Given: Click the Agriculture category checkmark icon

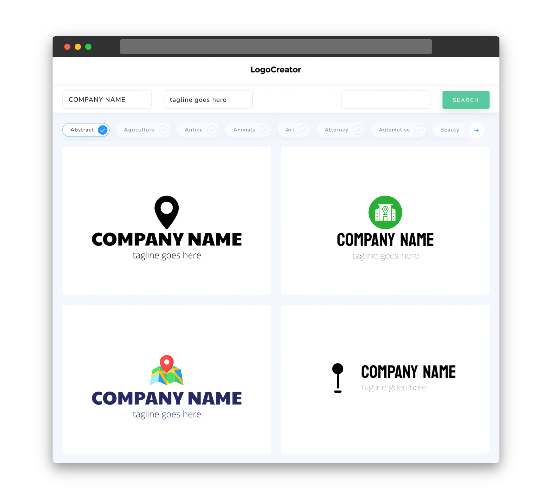Looking at the screenshot, I should pyautogui.click(x=164, y=130).
